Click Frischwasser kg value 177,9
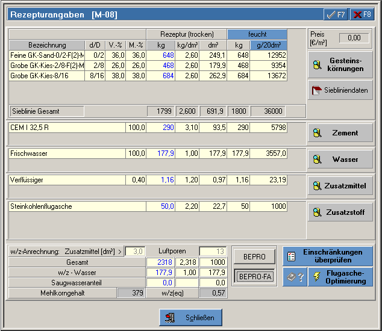 tap(161, 154)
